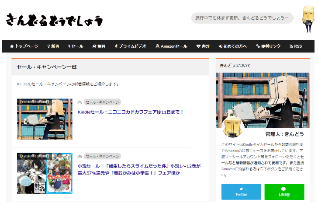Click the chain link icon beside 便利リンク
Screen dimensions: 318x203
(x=258, y=46)
